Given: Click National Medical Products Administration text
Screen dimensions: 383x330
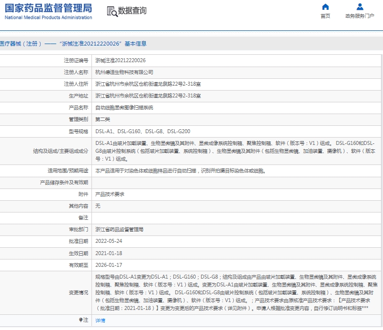Looking at the screenshot, I should pos(48,18).
